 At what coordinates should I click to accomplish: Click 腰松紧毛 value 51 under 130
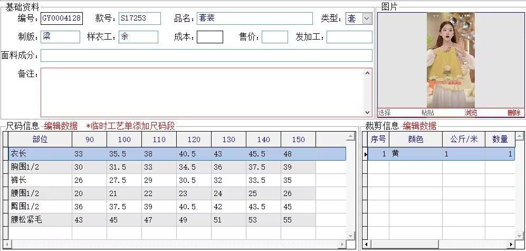point(229,220)
